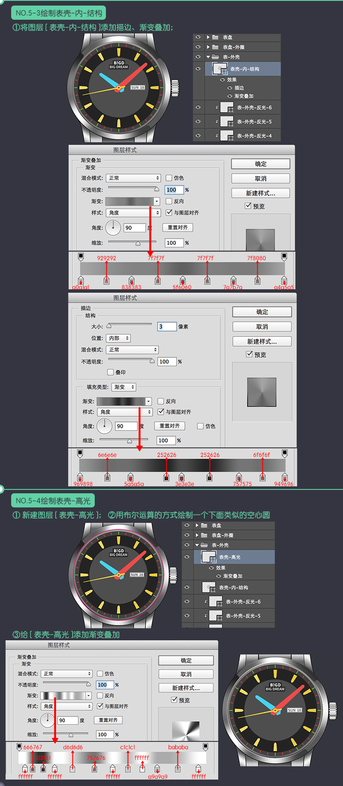This screenshot has width=343, height=786.
Task: Click the 大小 slider in the 描边 dialog
Action: pos(129,325)
